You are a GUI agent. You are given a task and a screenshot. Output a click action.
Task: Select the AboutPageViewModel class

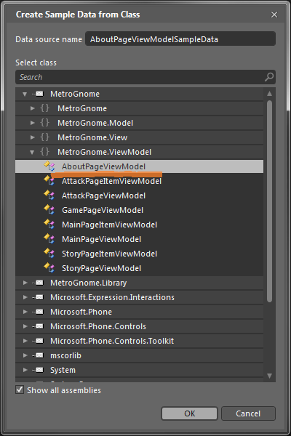click(x=139, y=166)
